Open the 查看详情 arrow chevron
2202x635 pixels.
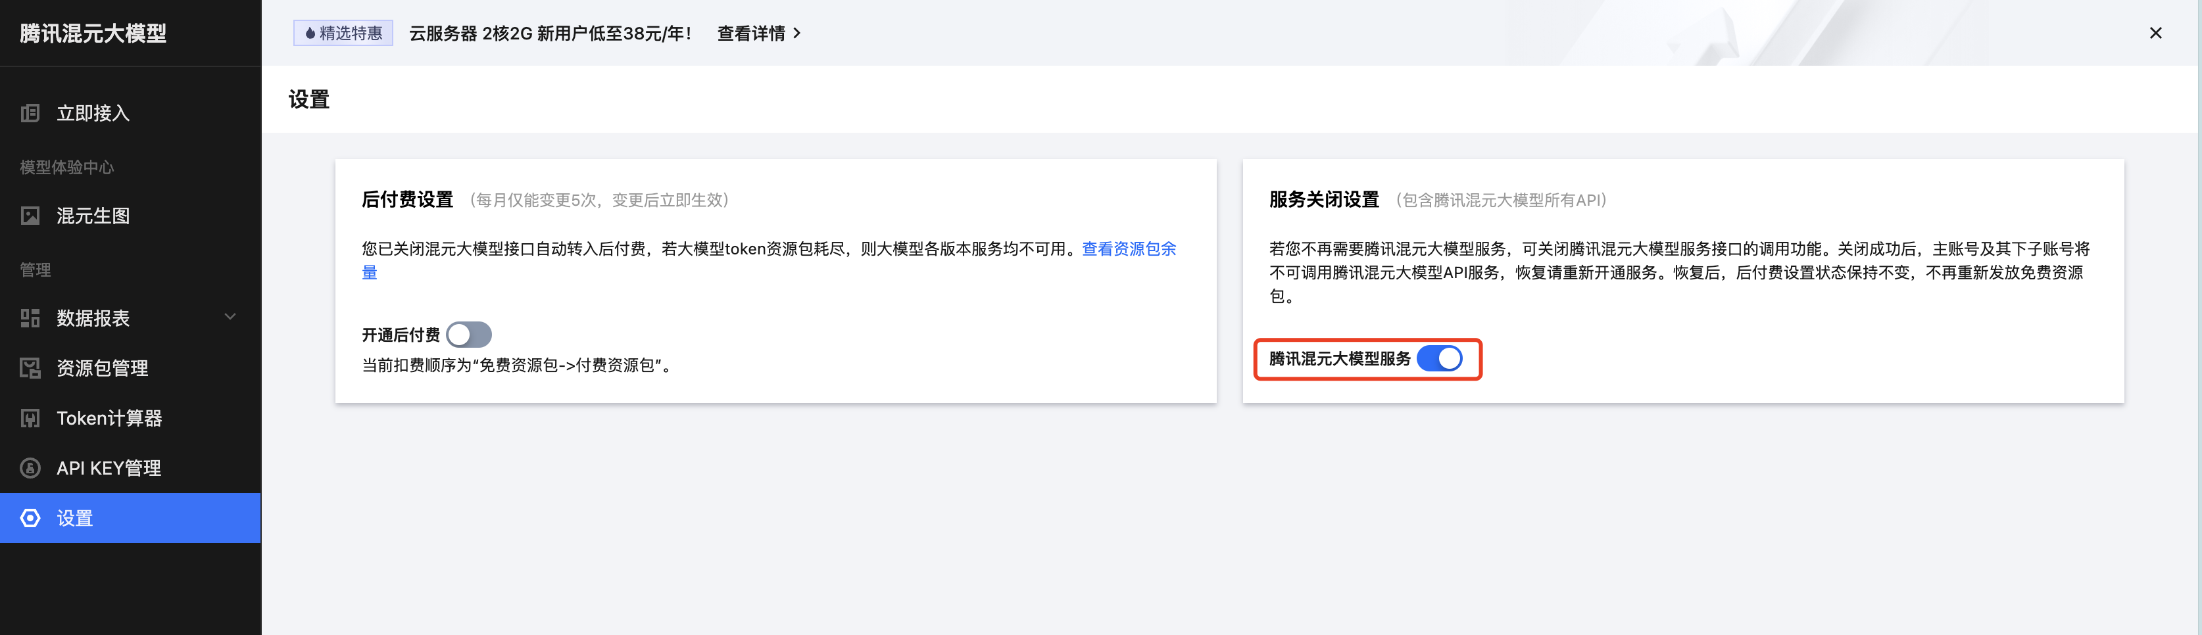pyautogui.click(x=796, y=34)
